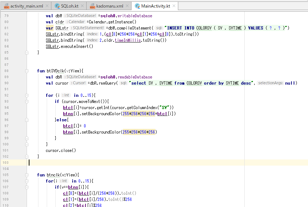Click the getColumnIndex call on line 94
The width and height of the screenshot is (308, 207).
tap(142, 108)
